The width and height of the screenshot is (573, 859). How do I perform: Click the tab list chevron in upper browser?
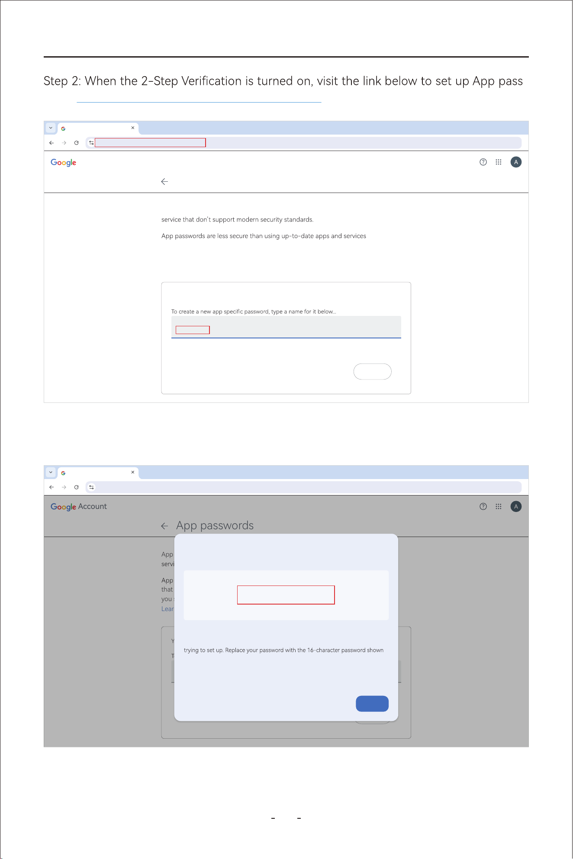[51, 128]
